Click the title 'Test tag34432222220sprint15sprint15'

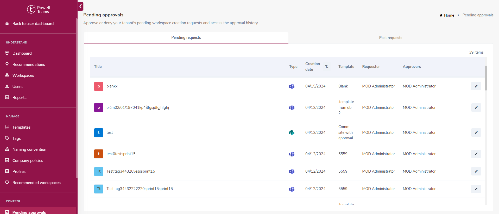pos(140,189)
